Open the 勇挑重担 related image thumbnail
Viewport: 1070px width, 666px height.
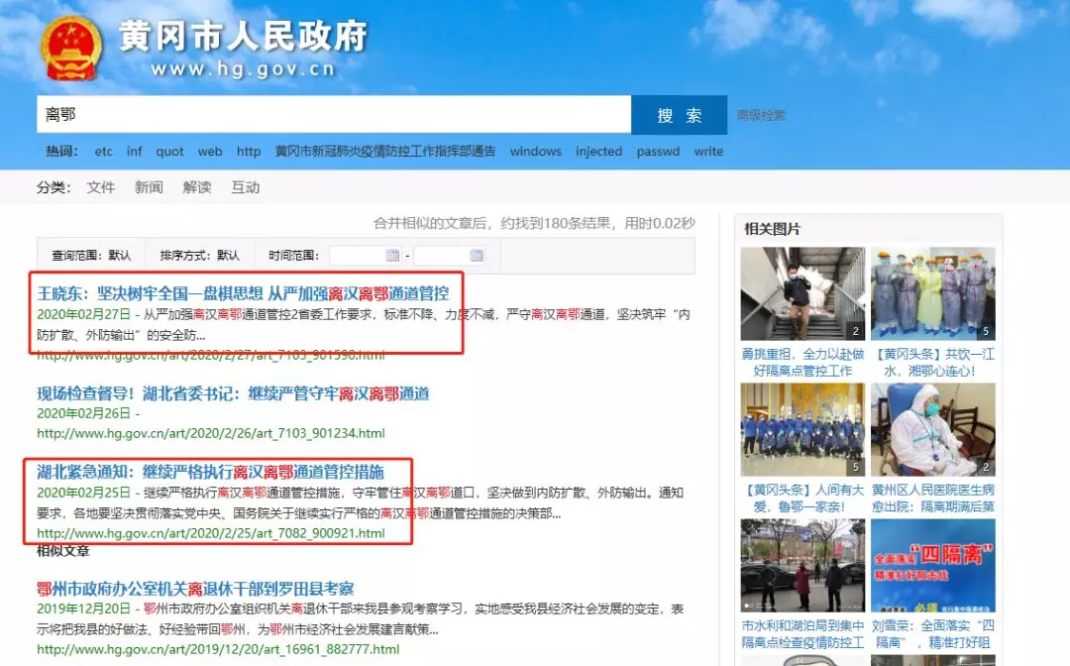coord(802,293)
